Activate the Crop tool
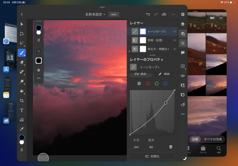The height and width of the screenshot is (166, 238). click(x=22, y=100)
